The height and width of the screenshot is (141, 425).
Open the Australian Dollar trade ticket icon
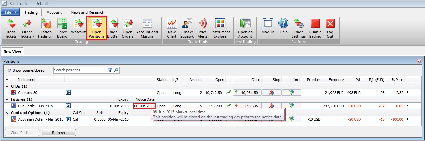tap(68, 119)
